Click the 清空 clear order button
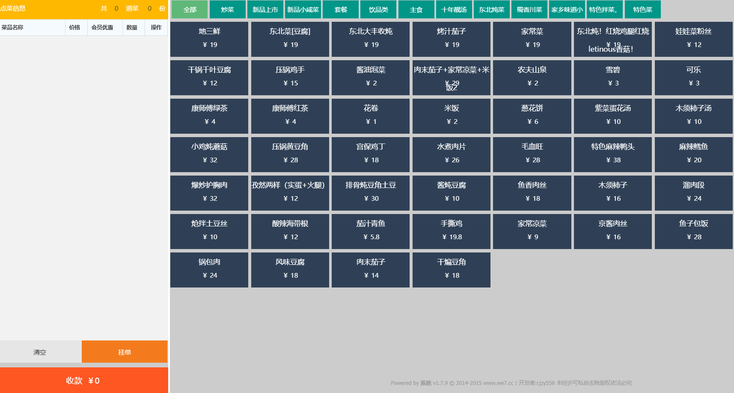This screenshot has width=734, height=393. coord(40,352)
